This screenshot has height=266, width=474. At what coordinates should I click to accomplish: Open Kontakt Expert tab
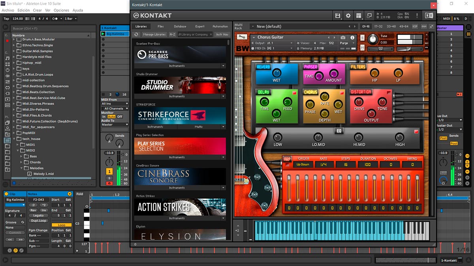coord(200,26)
